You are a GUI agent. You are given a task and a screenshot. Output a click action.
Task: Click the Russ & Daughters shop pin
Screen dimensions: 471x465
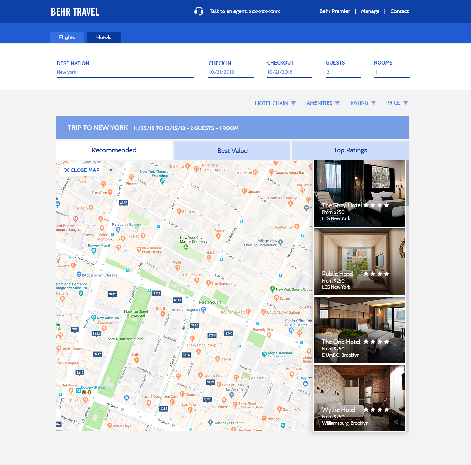click(x=203, y=310)
